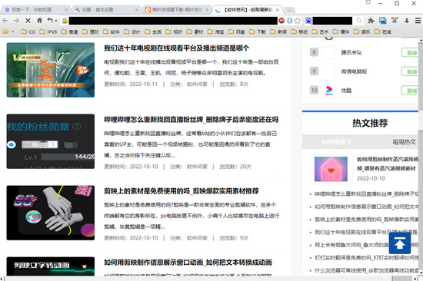This screenshot has height=281, width=423.
Task: Open the Baidu search engine selector
Action: click(308, 21)
